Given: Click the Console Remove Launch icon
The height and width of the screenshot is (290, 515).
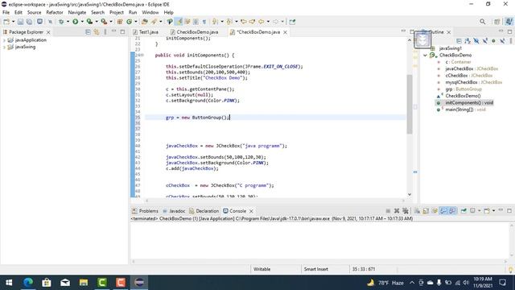Looking at the screenshot, I should [x=397, y=211].
